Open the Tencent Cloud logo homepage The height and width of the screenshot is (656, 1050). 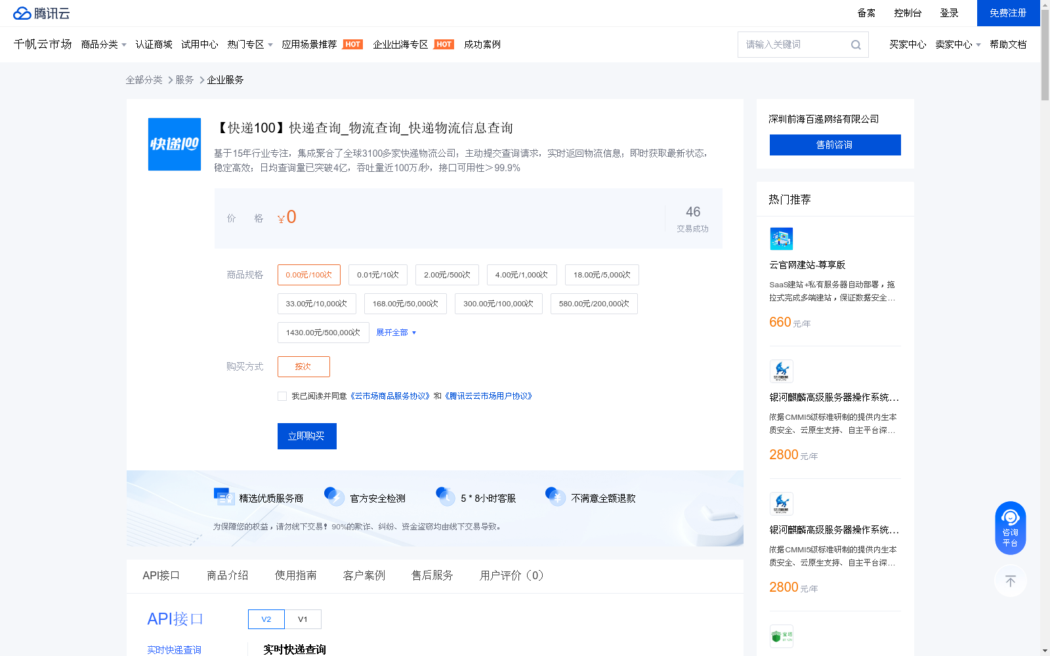41,13
